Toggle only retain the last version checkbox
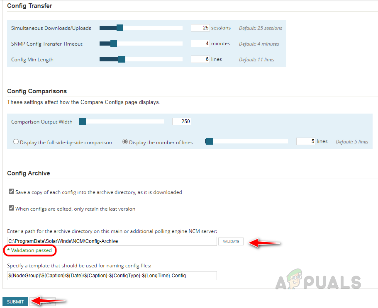The height and width of the screenshot is (308, 378). (x=11, y=208)
